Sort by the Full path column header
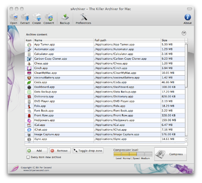The height and width of the screenshot is (183, 202). point(127,40)
